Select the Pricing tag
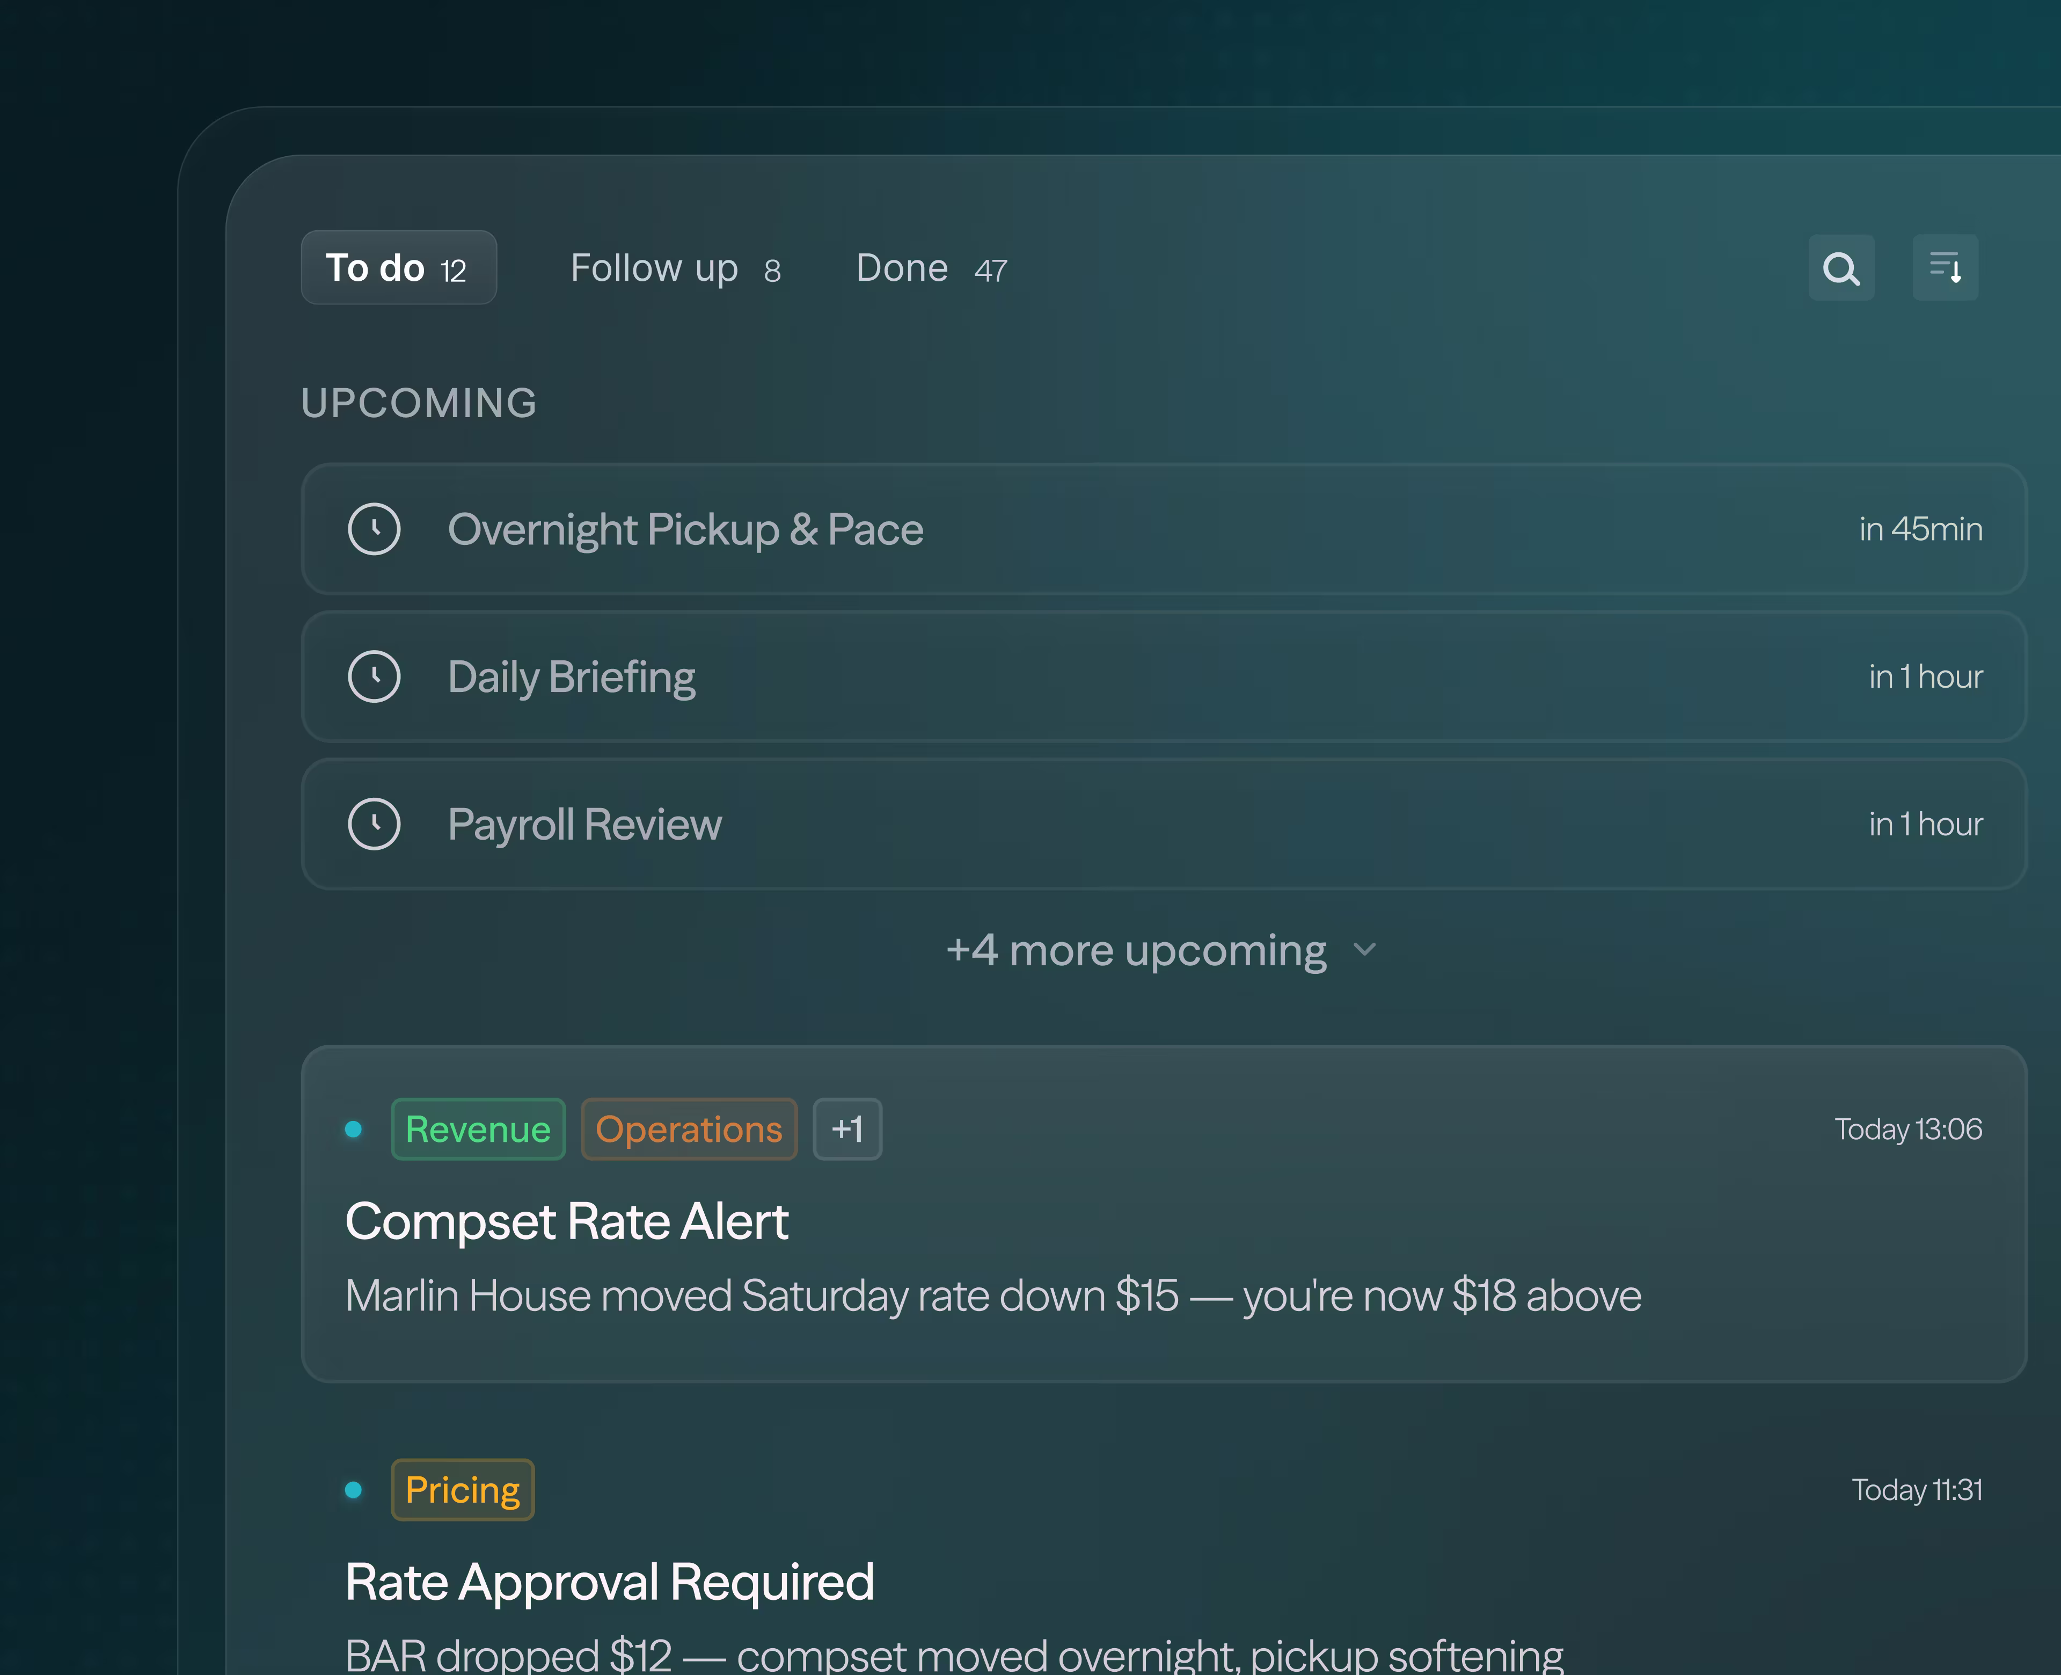Viewport: 2061px width, 1675px height. 462,1490
